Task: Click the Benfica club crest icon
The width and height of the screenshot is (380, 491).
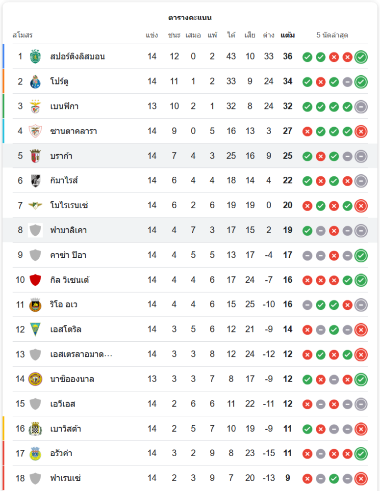Action: 35,106
